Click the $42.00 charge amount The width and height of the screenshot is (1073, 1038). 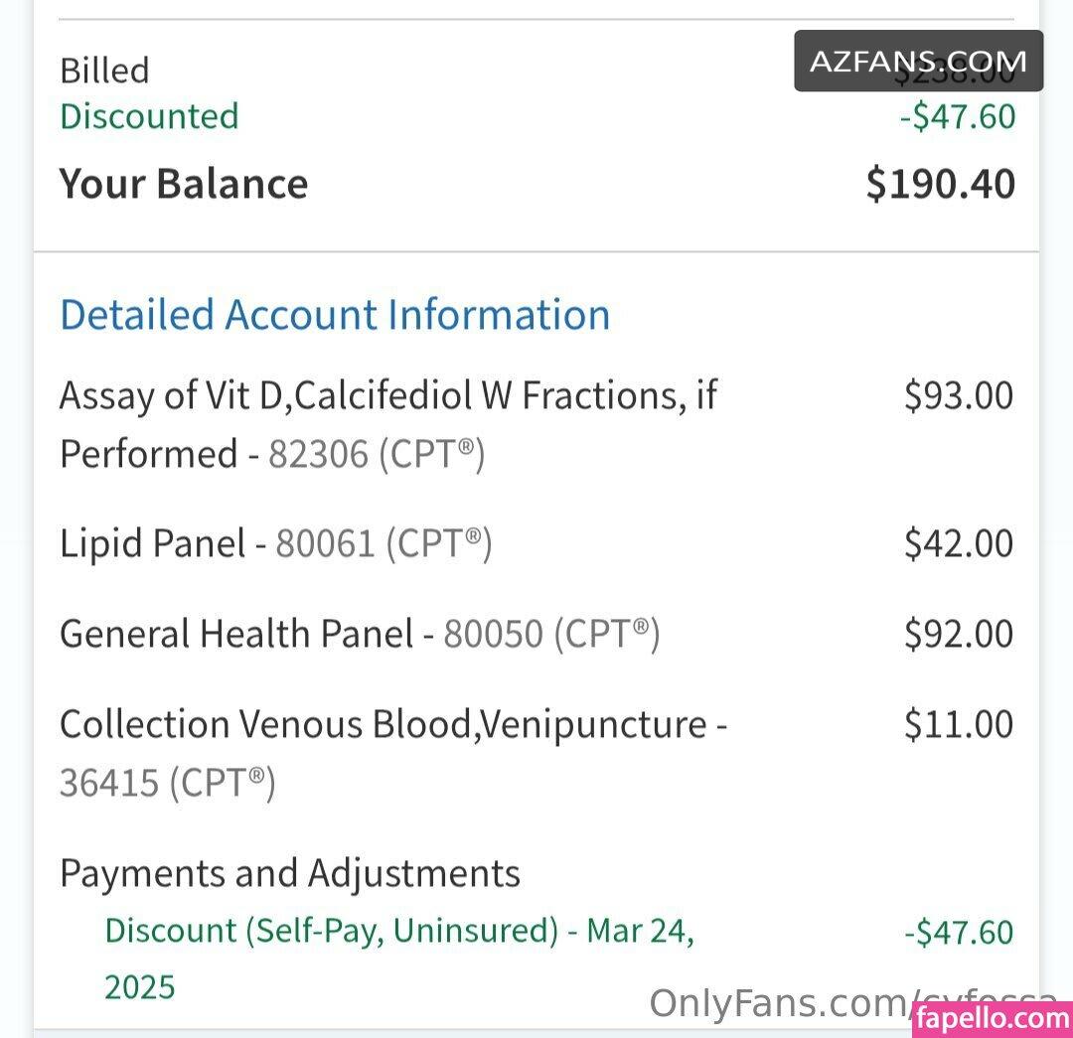(x=958, y=543)
